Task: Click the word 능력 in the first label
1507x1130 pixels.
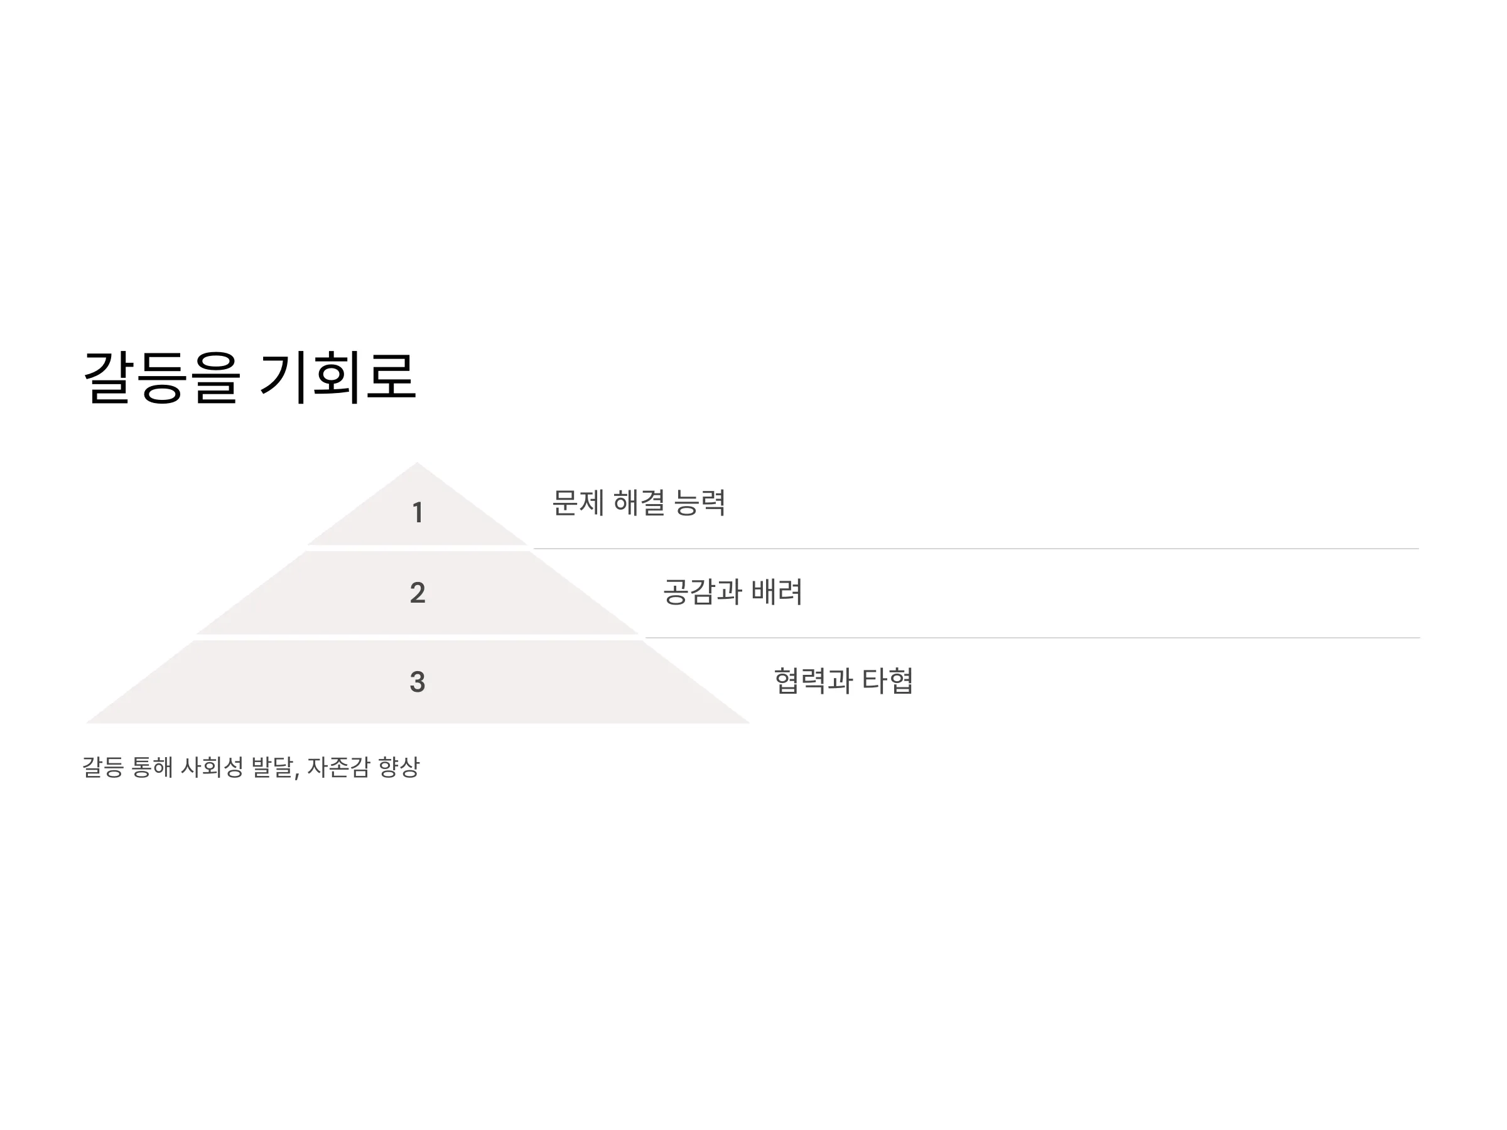Action: coord(699,503)
